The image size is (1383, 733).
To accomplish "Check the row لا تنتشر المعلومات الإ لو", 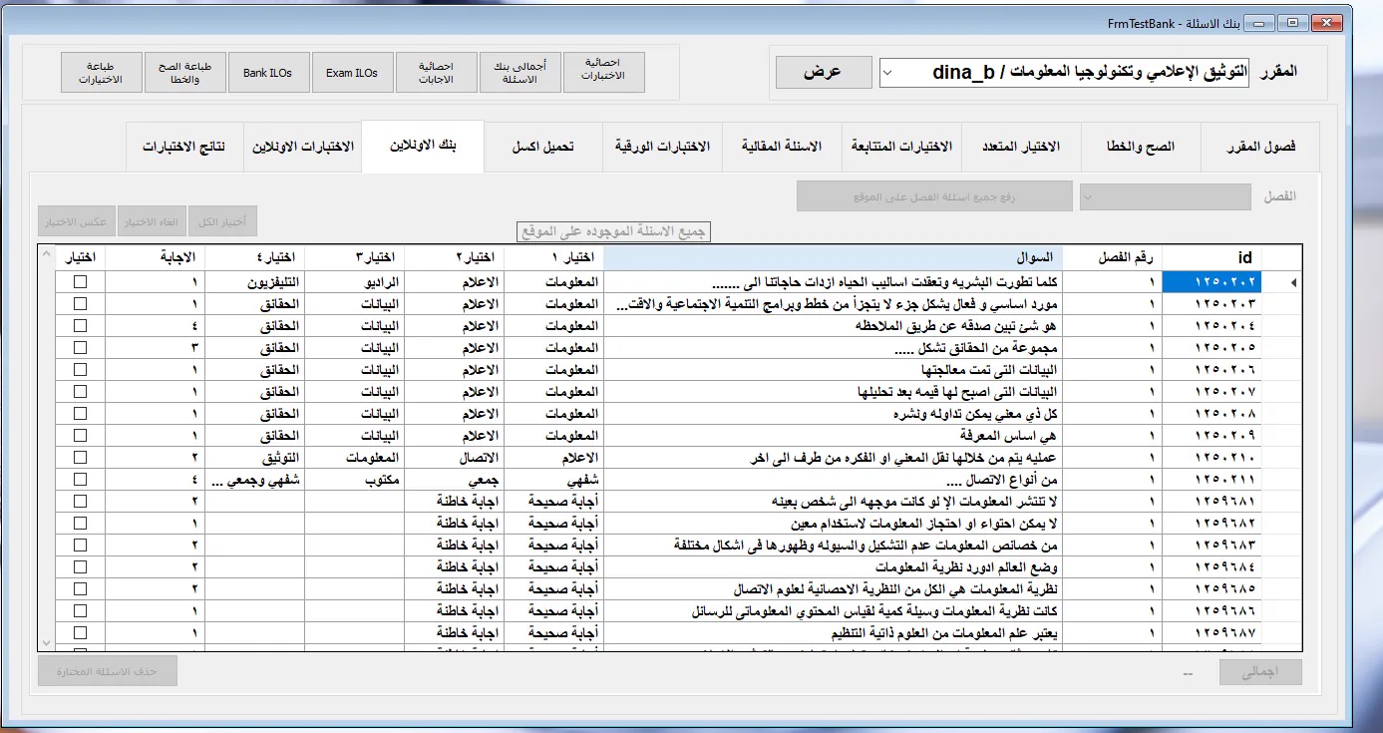I will (80, 502).
